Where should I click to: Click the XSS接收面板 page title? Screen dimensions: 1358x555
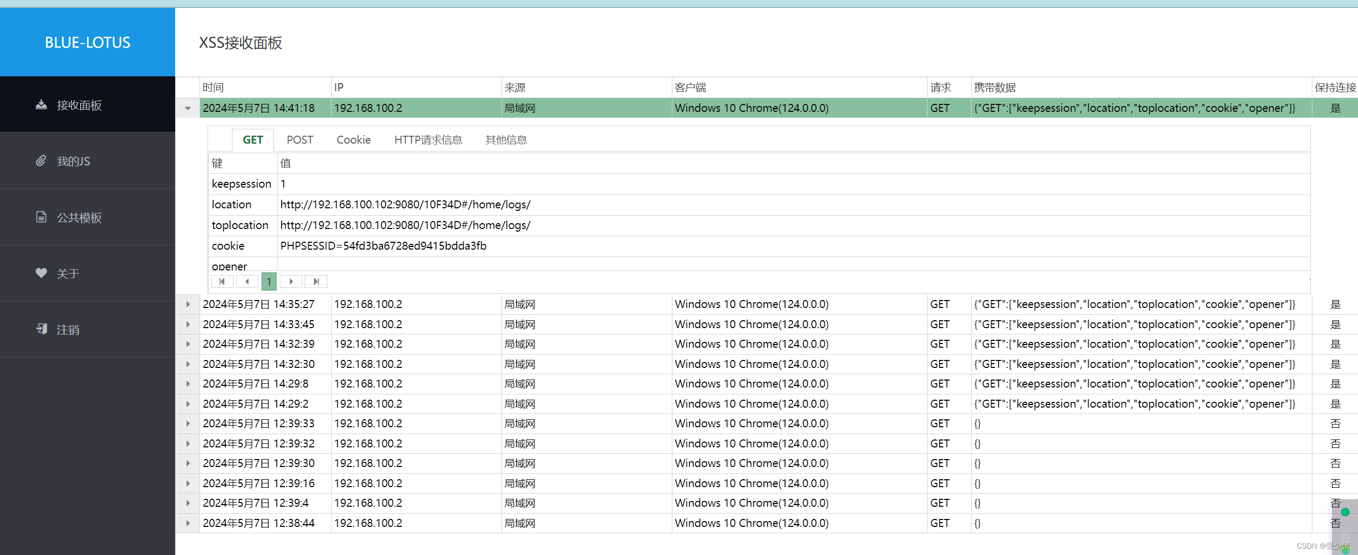[x=240, y=43]
